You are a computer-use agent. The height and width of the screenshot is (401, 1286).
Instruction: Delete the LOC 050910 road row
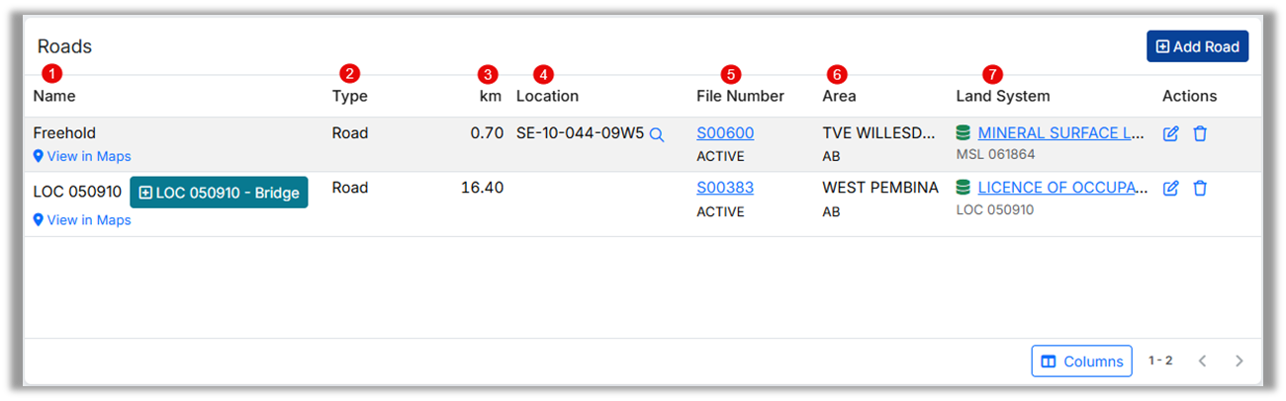(1200, 188)
